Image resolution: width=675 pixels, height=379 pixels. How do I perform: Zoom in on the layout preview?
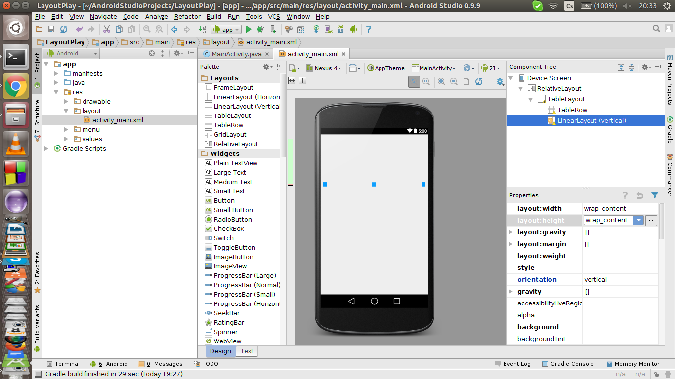(441, 81)
